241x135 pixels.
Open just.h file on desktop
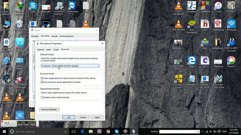(205, 25)
